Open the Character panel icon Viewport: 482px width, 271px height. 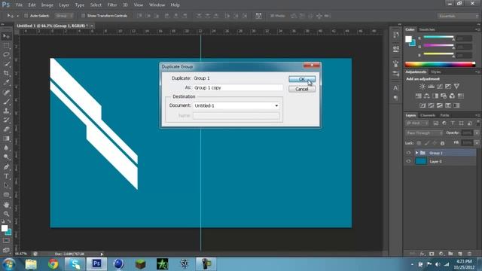395,88
